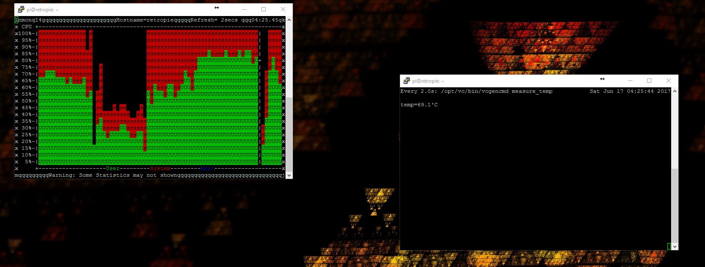The image size is (705, 267).
Task: Click scroll-up arrow in measure_temp window
Action: click(x=675, y=91)
